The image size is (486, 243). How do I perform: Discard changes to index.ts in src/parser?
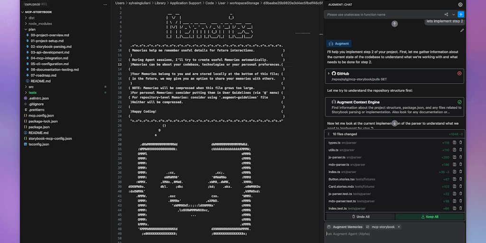460,172
